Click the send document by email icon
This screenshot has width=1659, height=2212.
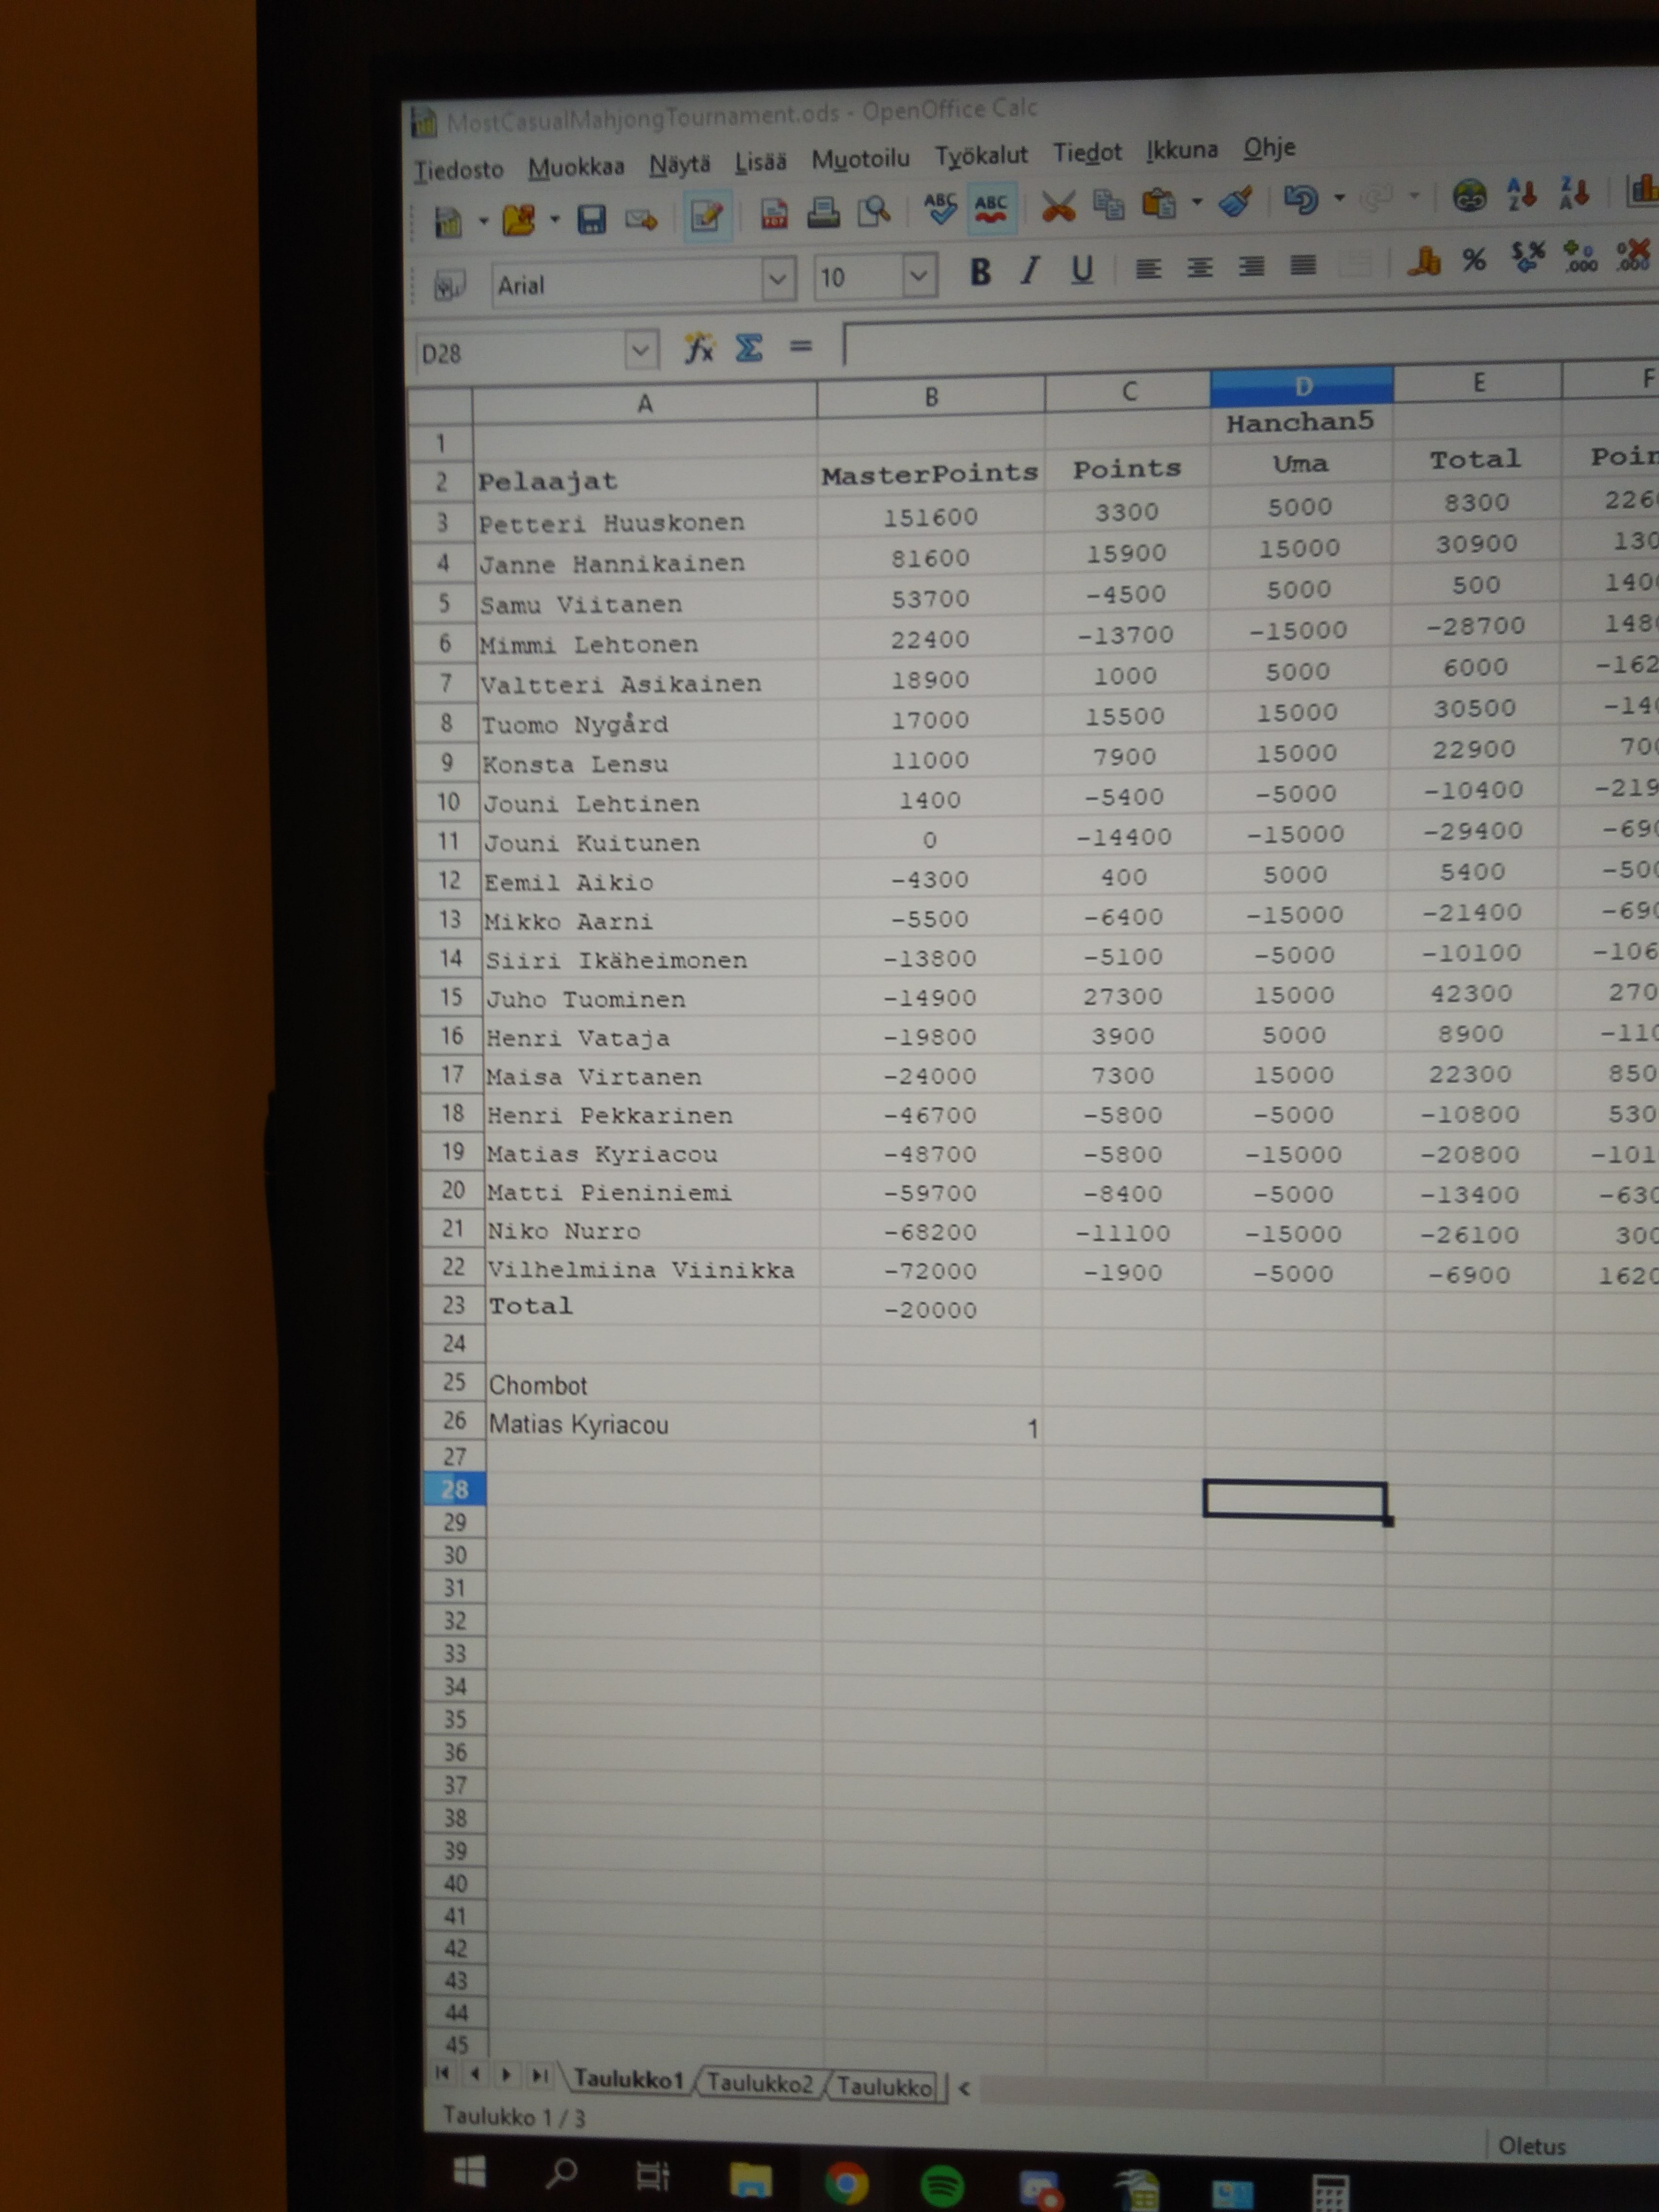(641, 218)
